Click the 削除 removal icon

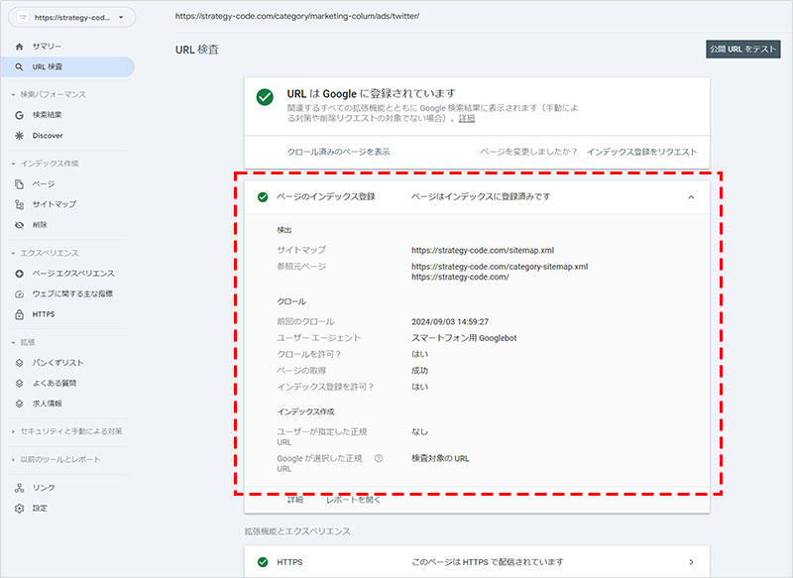(20, 225)
